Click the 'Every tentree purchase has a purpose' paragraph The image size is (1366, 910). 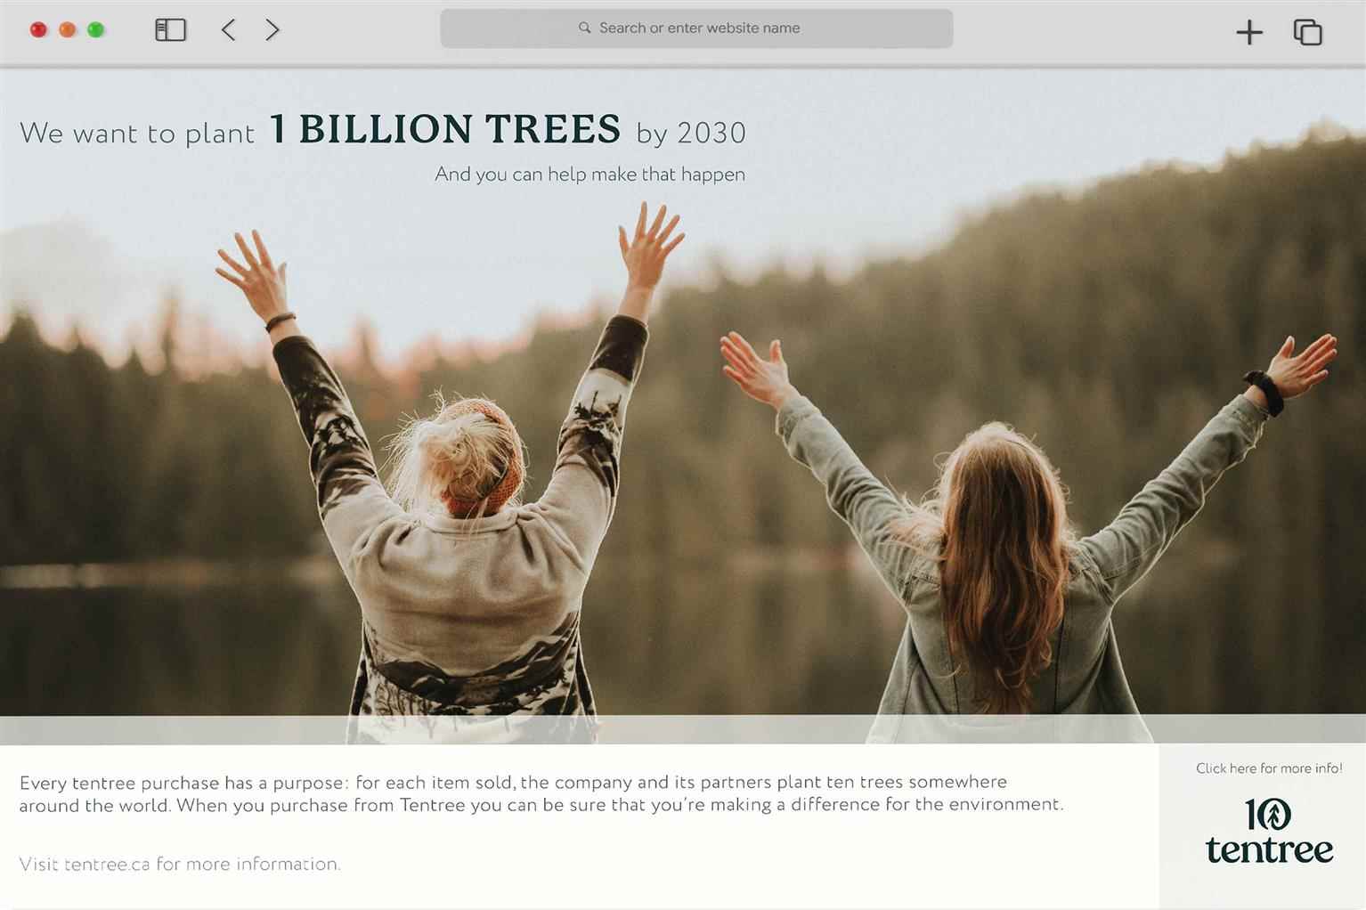click(x=541, y=793)
